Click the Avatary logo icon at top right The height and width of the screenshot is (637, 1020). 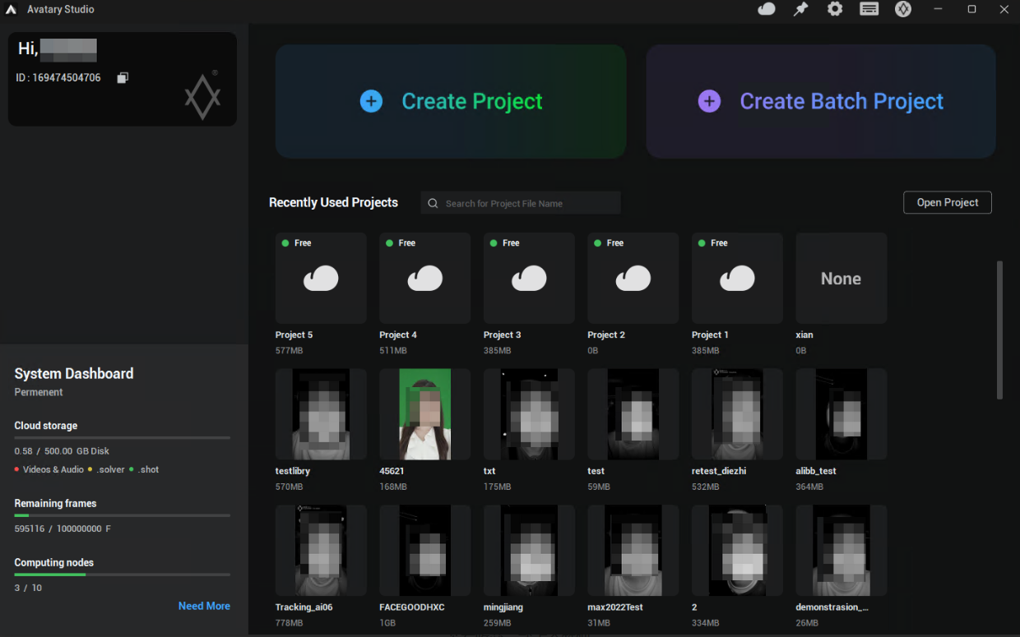pos(903,9)
